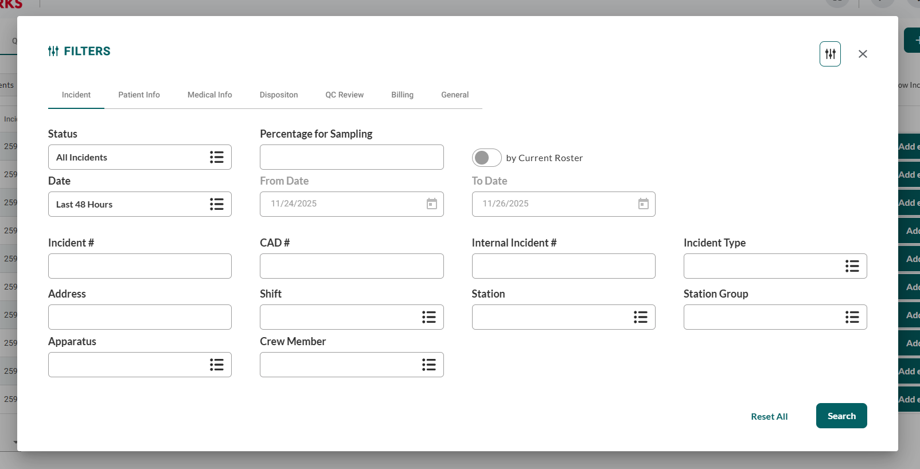Open the Billing tab
This screenshot has width=920, height=469.
tap(402, 95)
